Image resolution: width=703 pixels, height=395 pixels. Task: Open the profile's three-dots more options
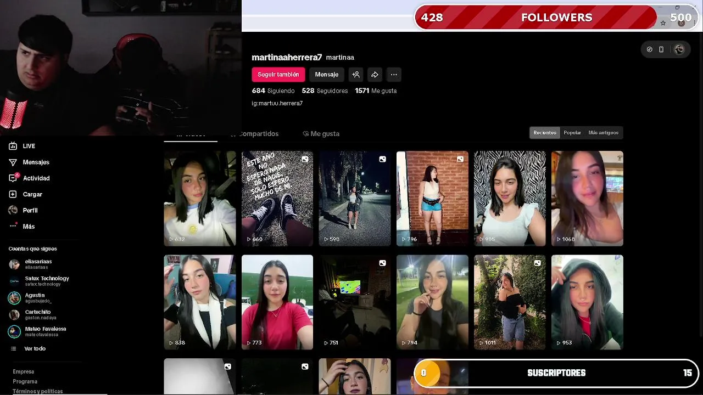pyautogui.click(x=394, y=75)
